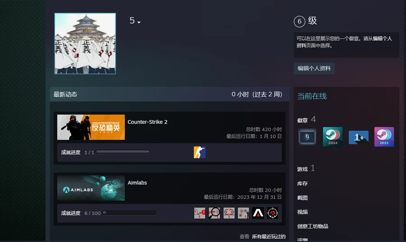This screenshot has height=242, width=406.
Task: Click the profile avatar image
Action: [x=85, y=43]
